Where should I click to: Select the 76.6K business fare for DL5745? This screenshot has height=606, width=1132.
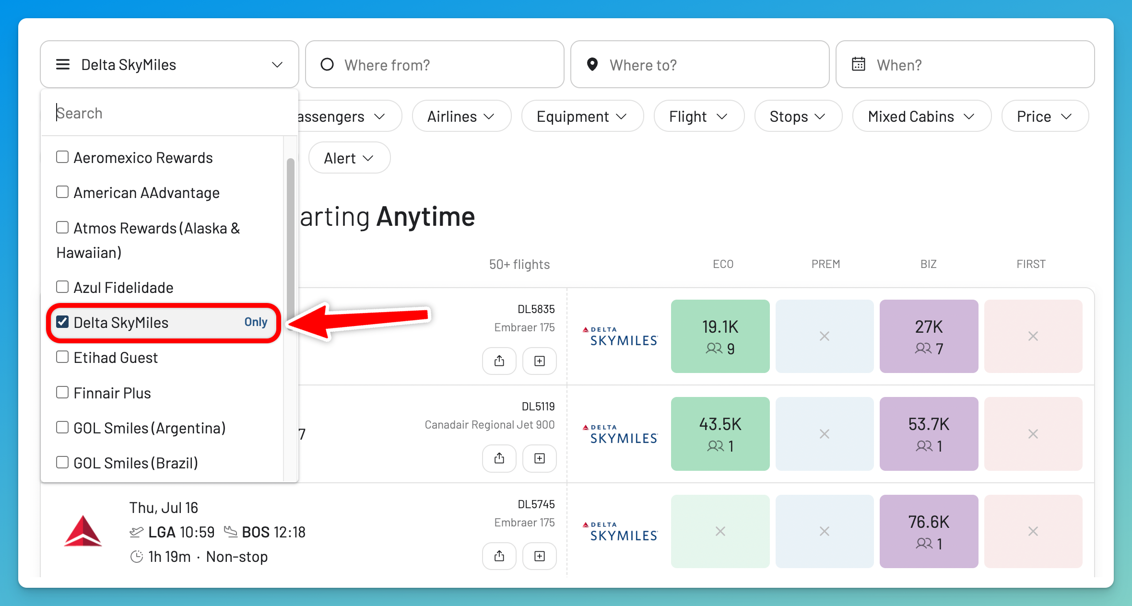tap(929, 532)
